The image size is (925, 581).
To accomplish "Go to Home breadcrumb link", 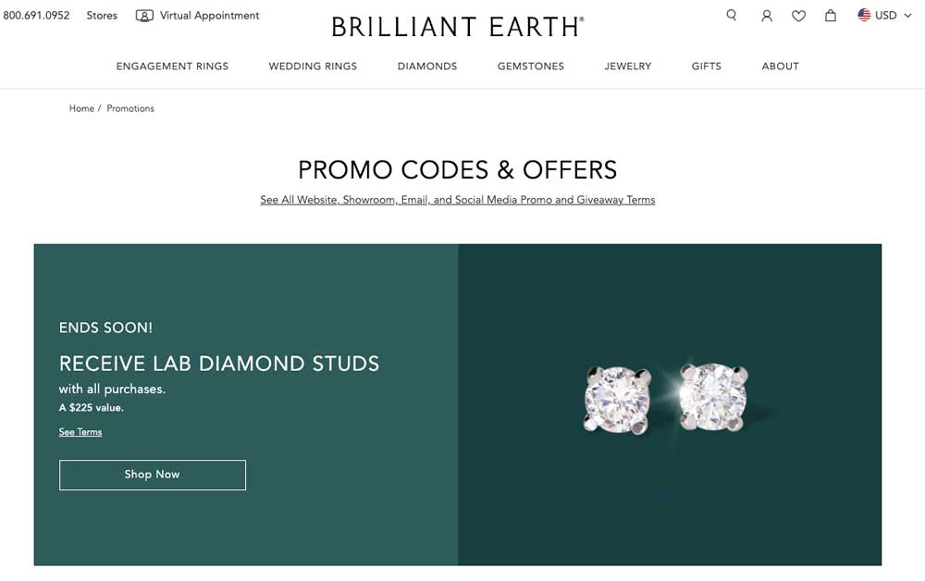I will (81, 109).
